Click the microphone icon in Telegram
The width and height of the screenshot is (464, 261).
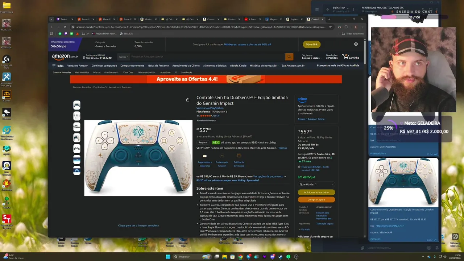(x=437, y=248)
